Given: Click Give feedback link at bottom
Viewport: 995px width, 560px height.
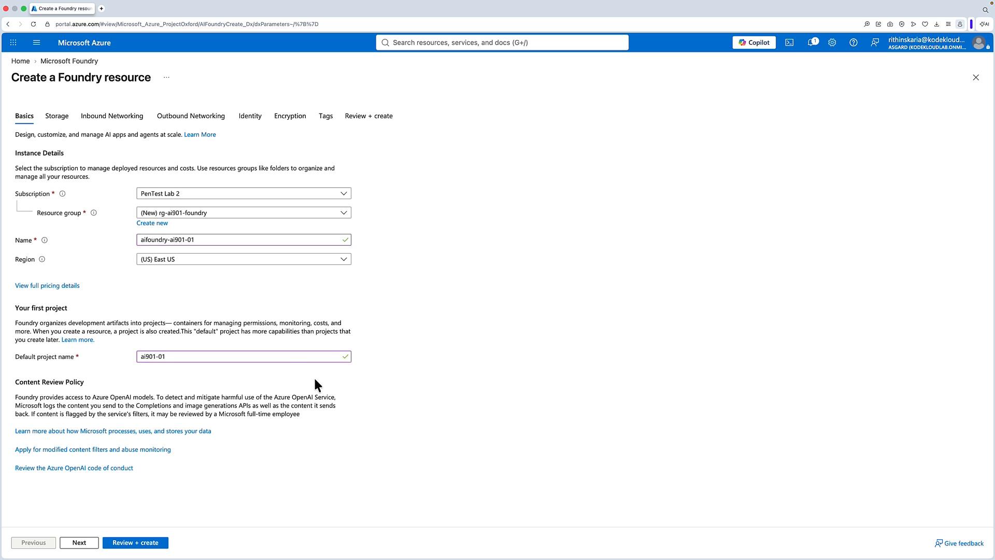Looking at the screenshot, I should pos(959,543).
